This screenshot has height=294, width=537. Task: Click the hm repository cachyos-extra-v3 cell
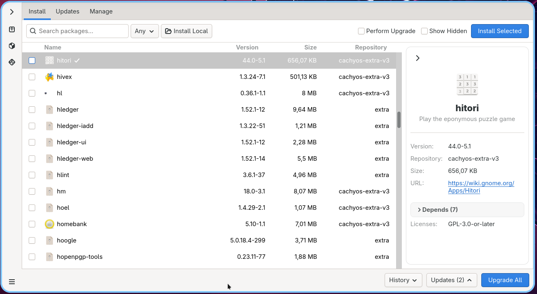point(364,191)
